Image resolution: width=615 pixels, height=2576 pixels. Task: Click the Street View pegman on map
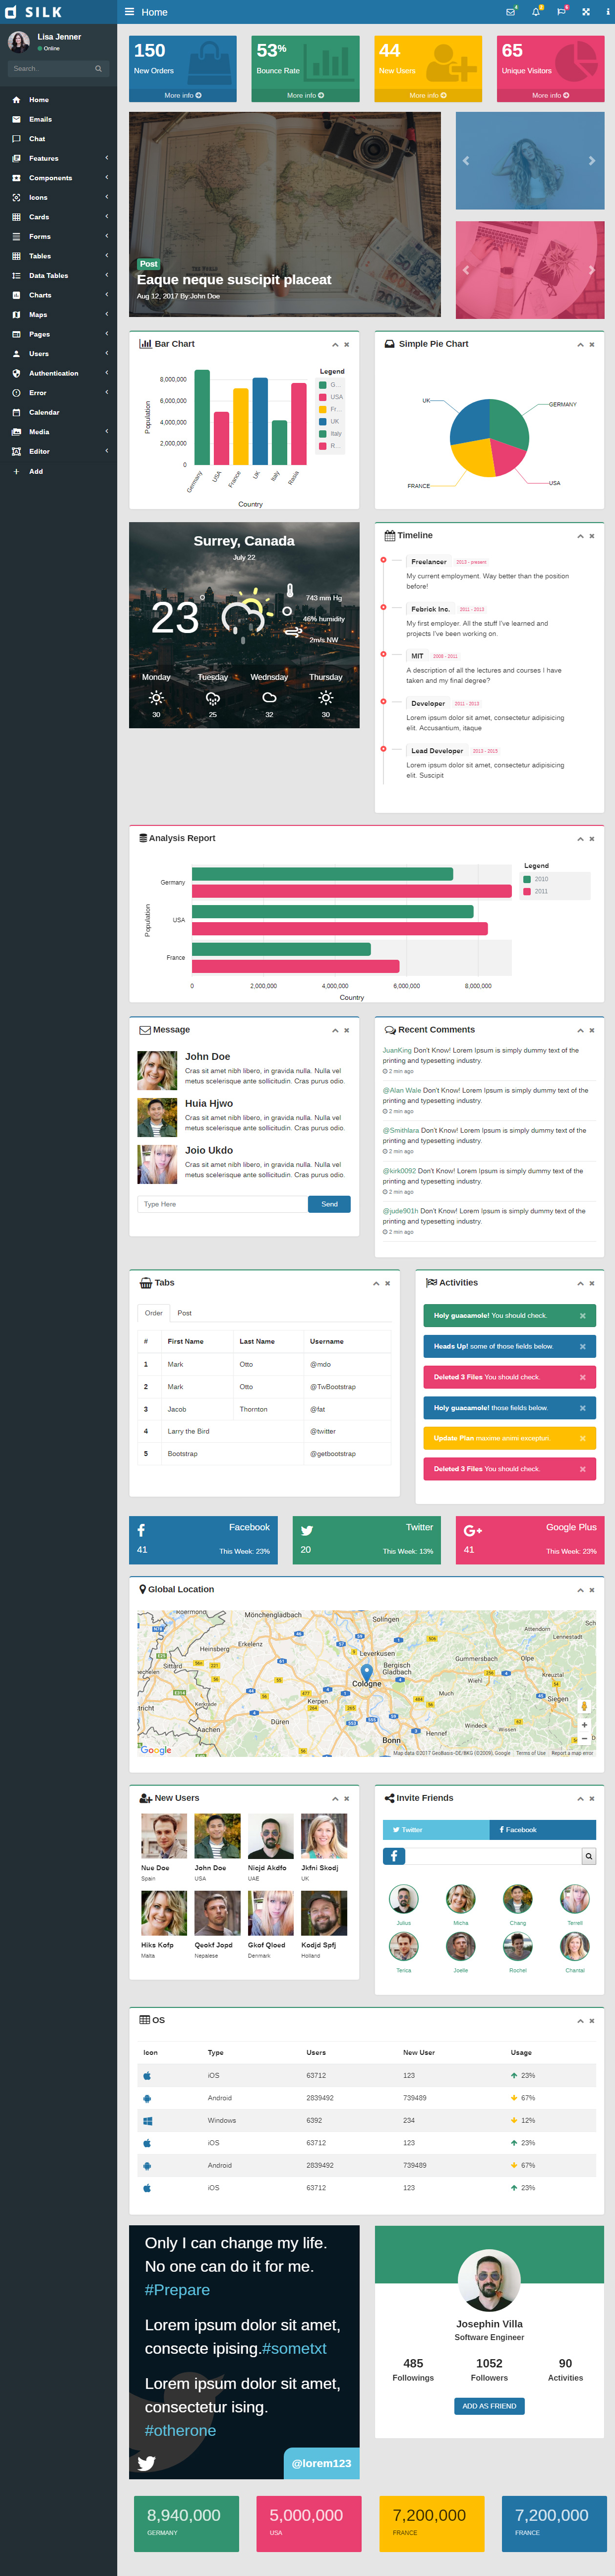click(585, 1706)
